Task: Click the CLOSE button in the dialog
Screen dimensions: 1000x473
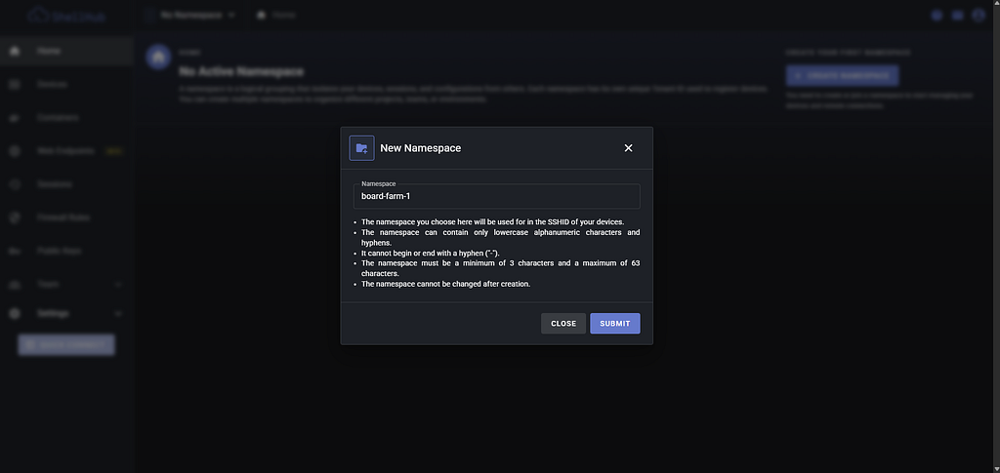Action: pos(563,324)
